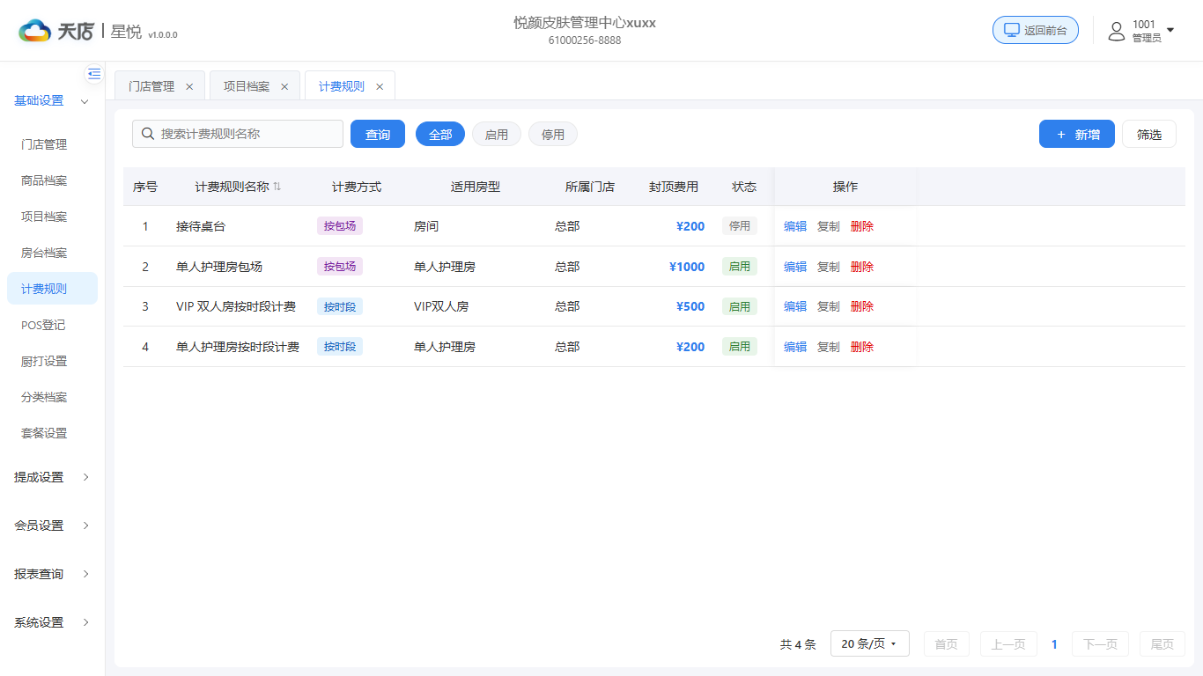
Task: Collapse the sidebar with the menu fold icon
Action: (x=94, y=74)
